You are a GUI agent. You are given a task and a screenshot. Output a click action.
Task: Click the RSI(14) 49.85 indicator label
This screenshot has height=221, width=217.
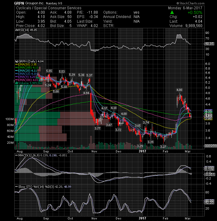coord(27,30)
